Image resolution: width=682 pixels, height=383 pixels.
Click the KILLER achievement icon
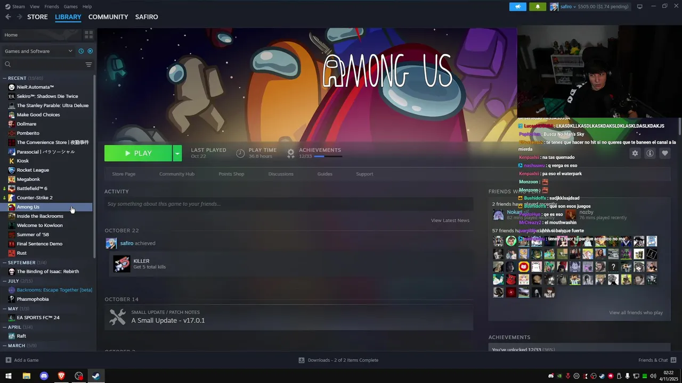pos(121,264)
